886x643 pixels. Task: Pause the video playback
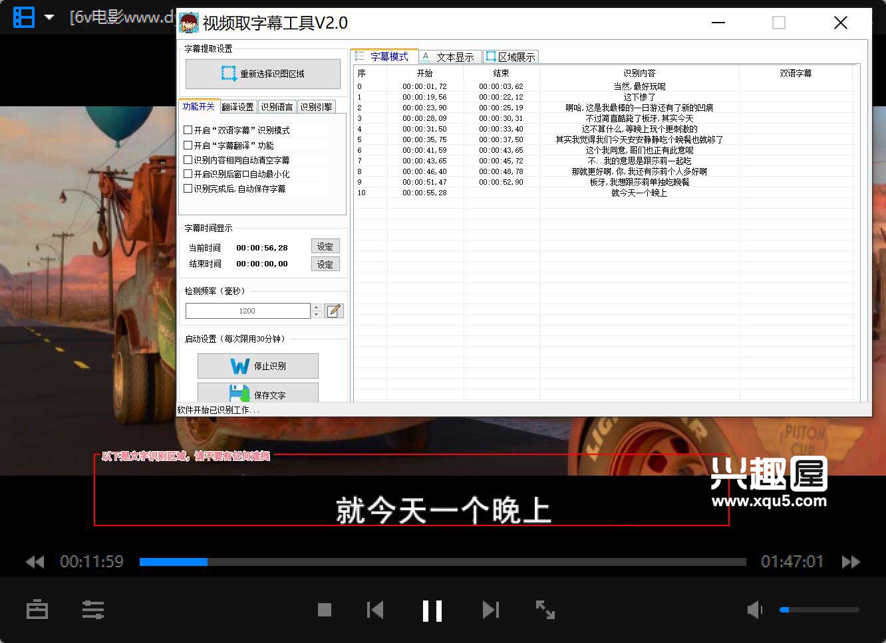click(x=432, y=610)
